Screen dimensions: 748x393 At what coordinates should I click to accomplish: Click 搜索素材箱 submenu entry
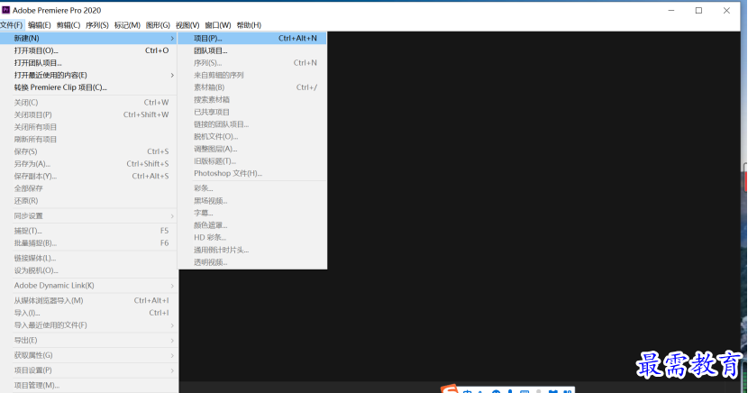pos(252,100)
